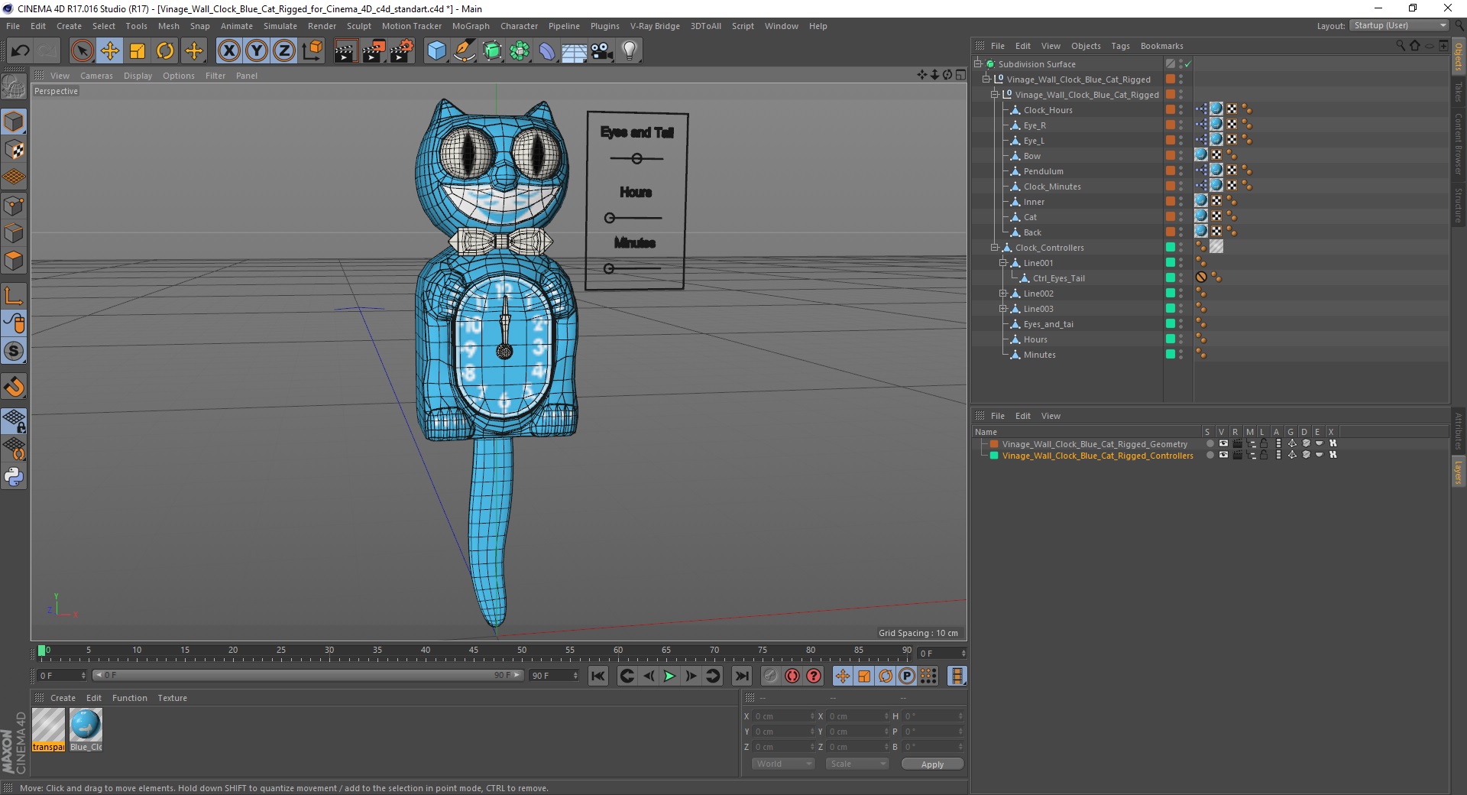Viewport: 1467px width, 795px height.
Task: Open the Layout Startup dropdown
Action: click(x=1399, y=25)
